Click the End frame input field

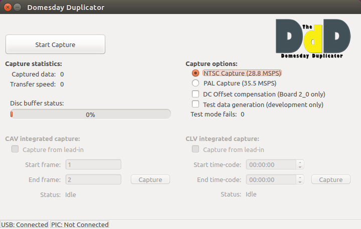pyautogui.click(x=93, y=179)
